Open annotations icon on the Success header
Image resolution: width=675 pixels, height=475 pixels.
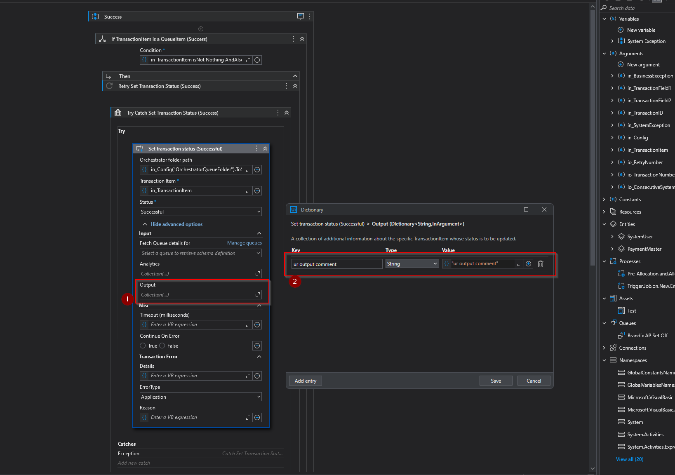[301, 16]
